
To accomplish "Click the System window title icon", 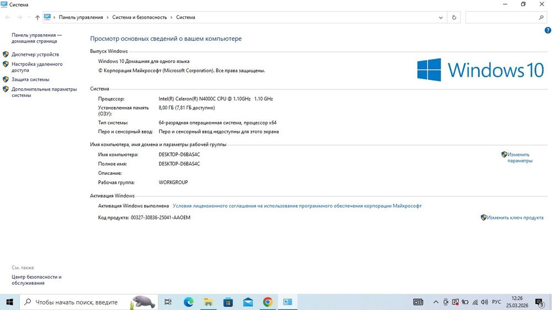I will pos(4,4).
